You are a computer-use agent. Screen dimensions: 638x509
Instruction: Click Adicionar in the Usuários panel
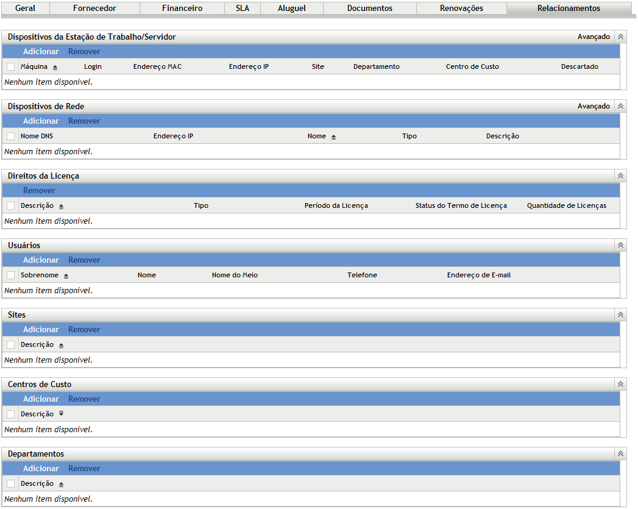41,260
